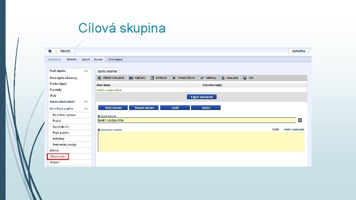Click Kopírovat copy icon
The image size is (356, 200).
tap(152, 78)
